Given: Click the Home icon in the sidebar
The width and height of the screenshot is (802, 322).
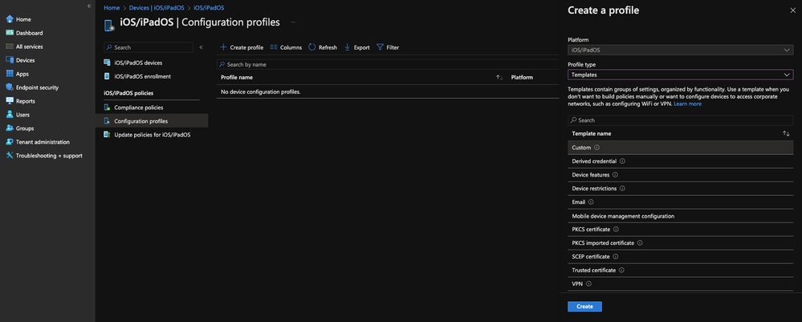Looking at the screenshot, I should click(x=9, y=19).
